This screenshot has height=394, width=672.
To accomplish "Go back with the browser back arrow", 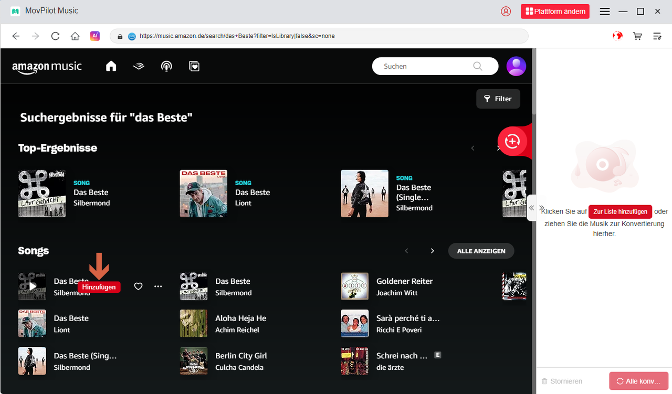I will (x=16, y=36).
